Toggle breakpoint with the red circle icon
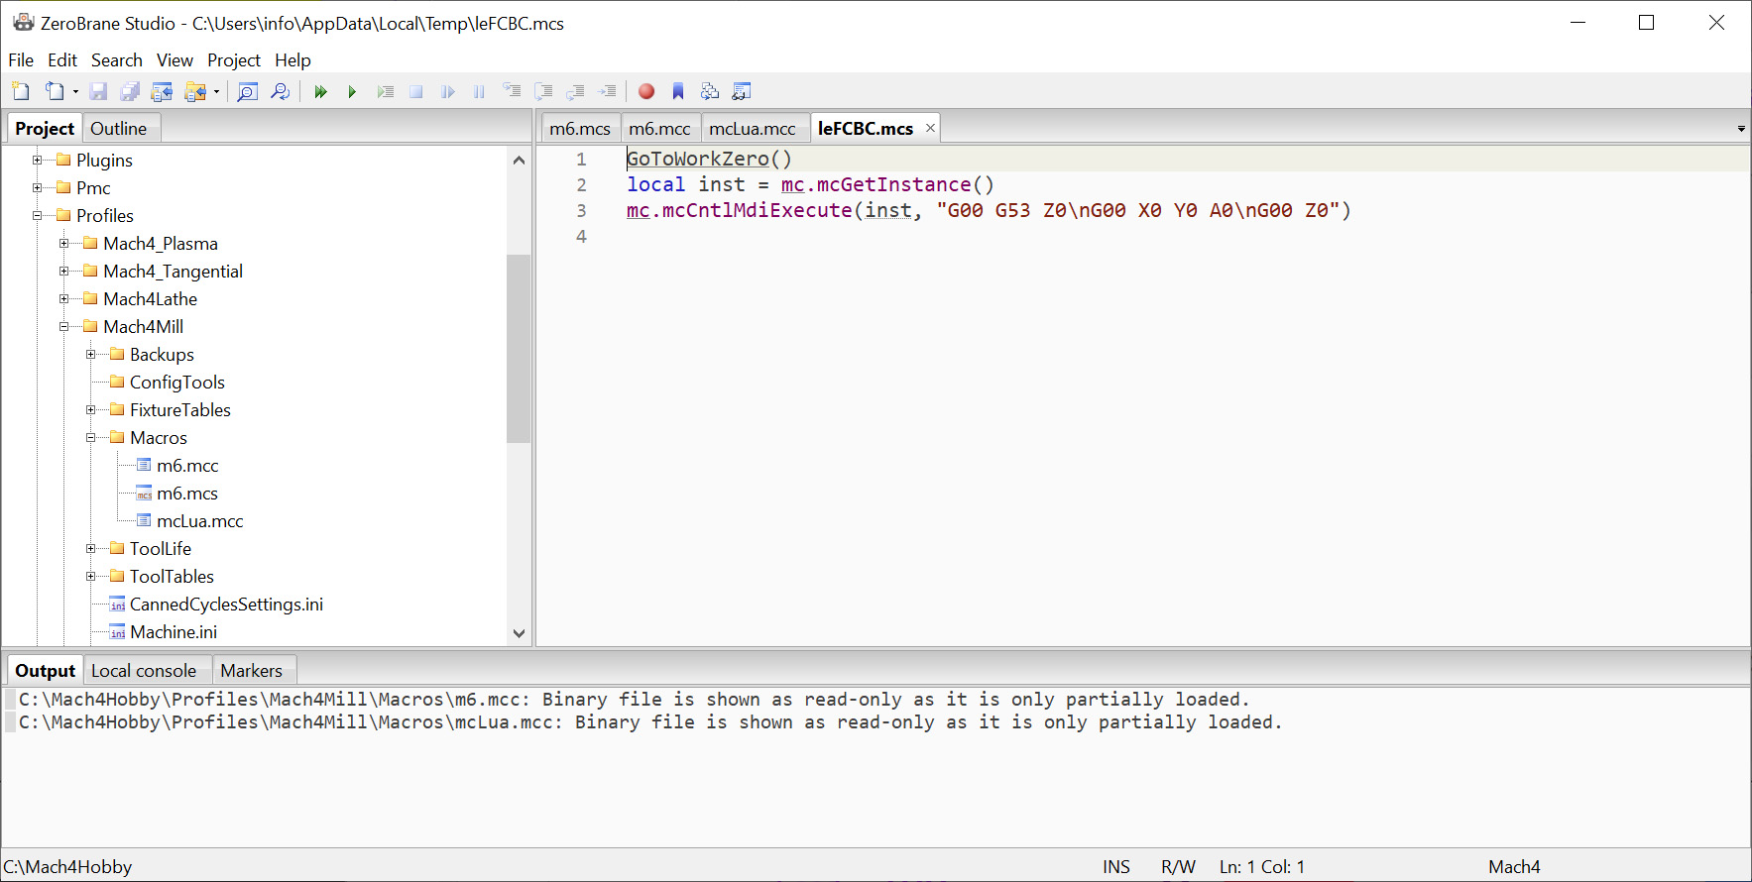Image resolution: width=1752 pixels, height=882 pixels. [646, 91]
